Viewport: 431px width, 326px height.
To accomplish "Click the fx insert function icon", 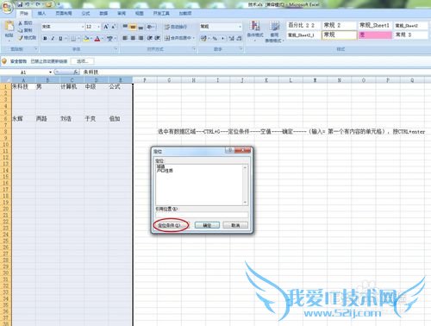I will pos(76,72).
